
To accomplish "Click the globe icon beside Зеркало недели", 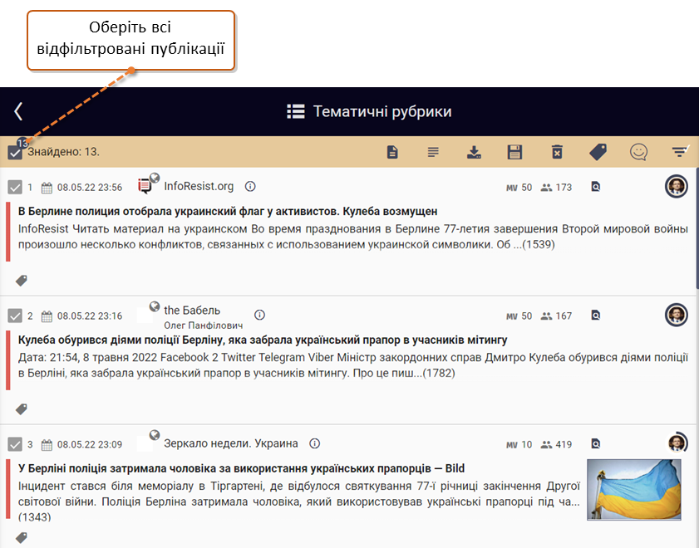I will 155,435.
